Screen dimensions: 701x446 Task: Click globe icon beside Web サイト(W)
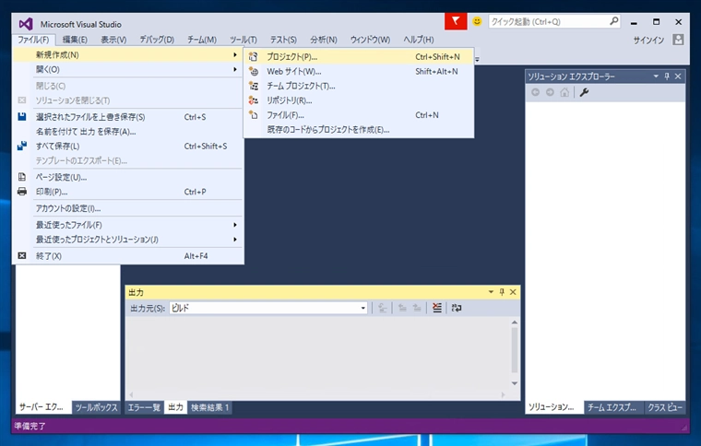[254, 72]
